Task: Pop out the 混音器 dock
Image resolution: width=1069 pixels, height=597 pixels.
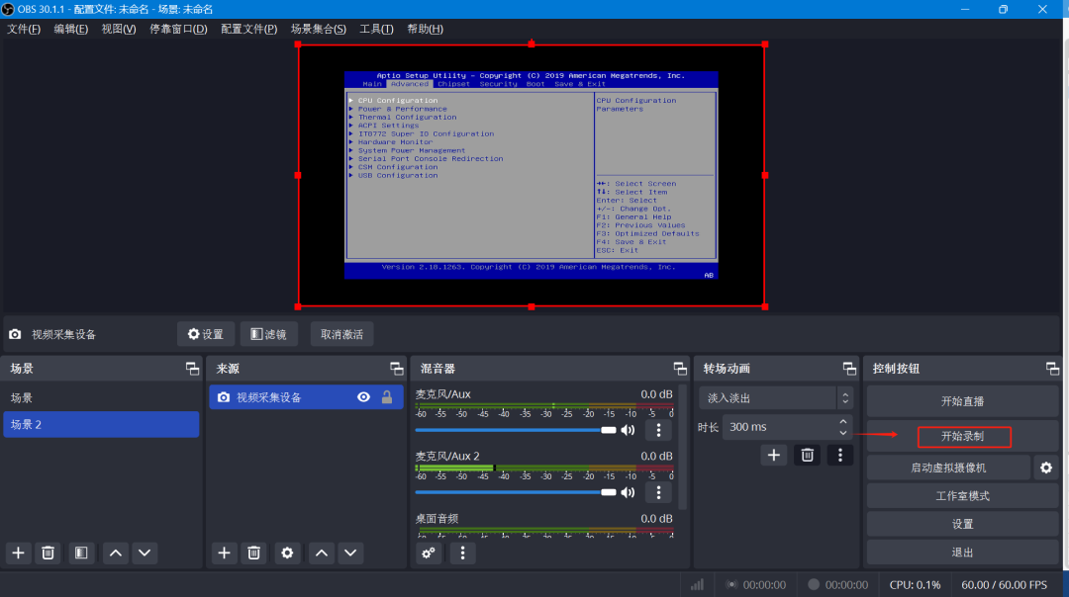Action: (x=680, y=369)
